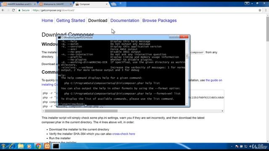Click 'Download the installer to the current directory' bullet
Image resolution: width=269 pixels, height=151 pixels.
click(79, 130)
